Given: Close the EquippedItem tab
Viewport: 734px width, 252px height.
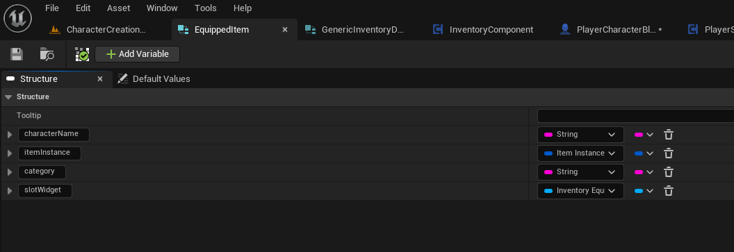Looking at the screenshot, I should click(284, 29).
